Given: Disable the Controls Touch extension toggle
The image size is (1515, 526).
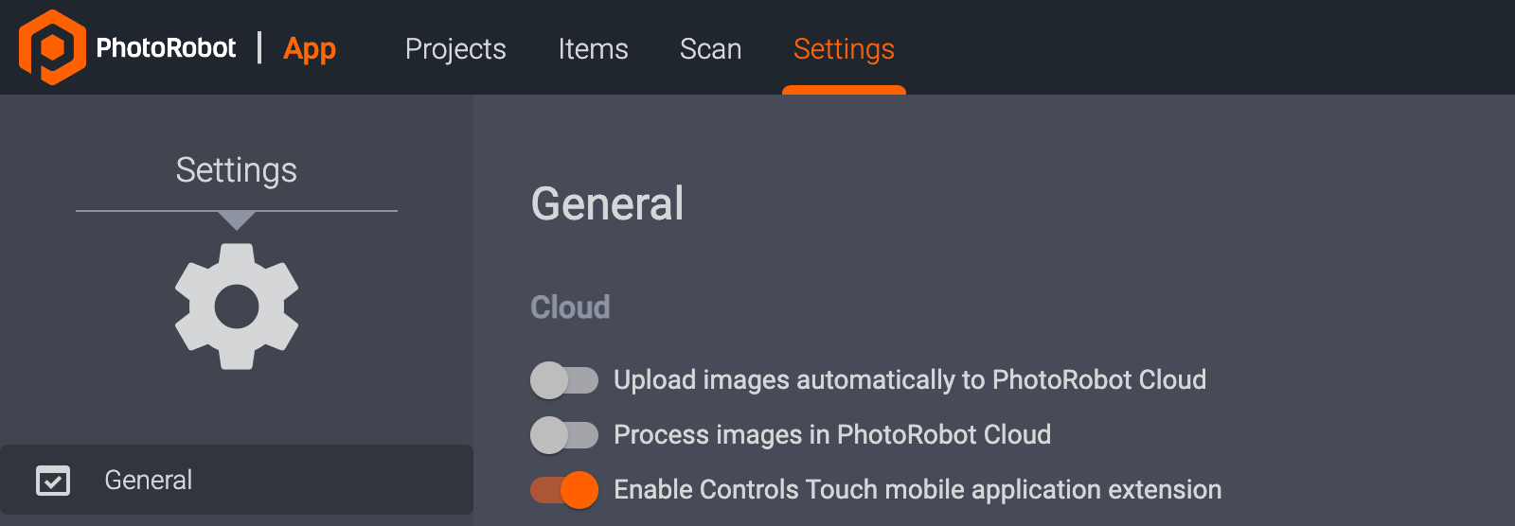Looking at the screenshot, I should click(564, 490).
